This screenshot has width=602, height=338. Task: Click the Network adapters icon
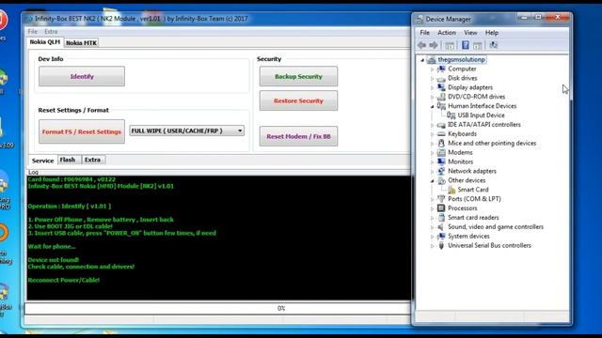tap(441, 171)
